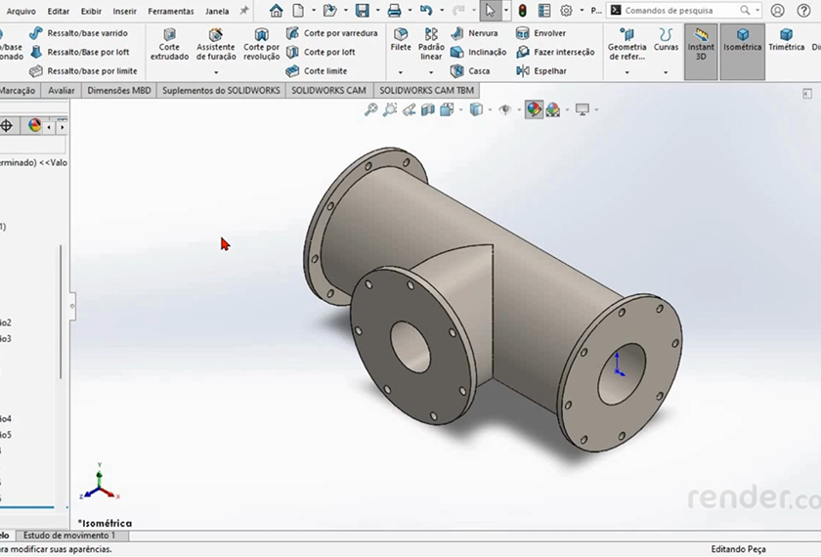Select the Casca shell tool
821x557 pixels.
457,71
